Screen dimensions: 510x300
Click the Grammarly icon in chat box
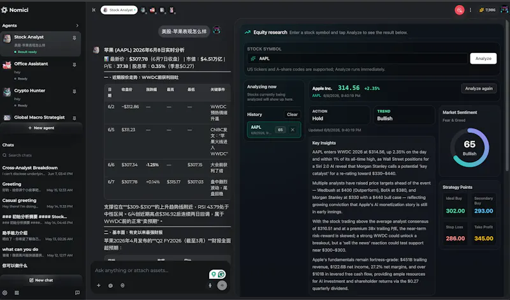click(221, 274)
